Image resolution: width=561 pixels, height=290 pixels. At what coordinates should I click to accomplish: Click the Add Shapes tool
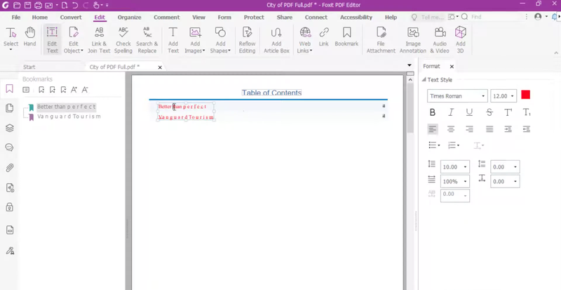(220, 40)
